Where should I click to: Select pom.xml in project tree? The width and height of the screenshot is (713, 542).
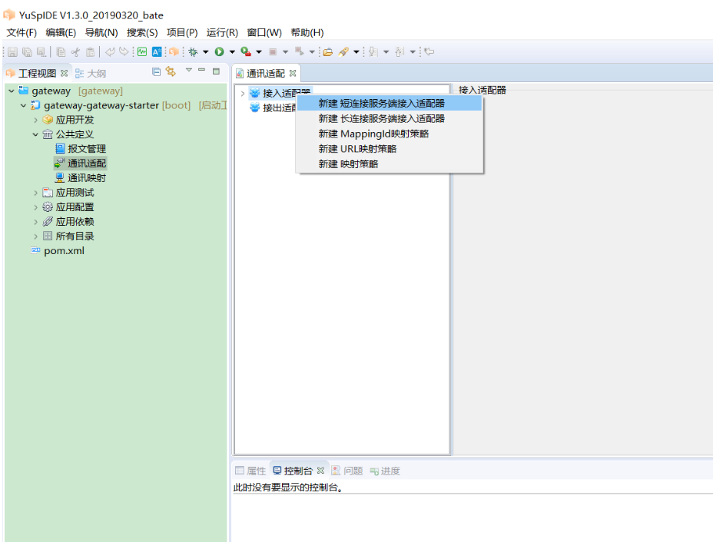point(64,251)
